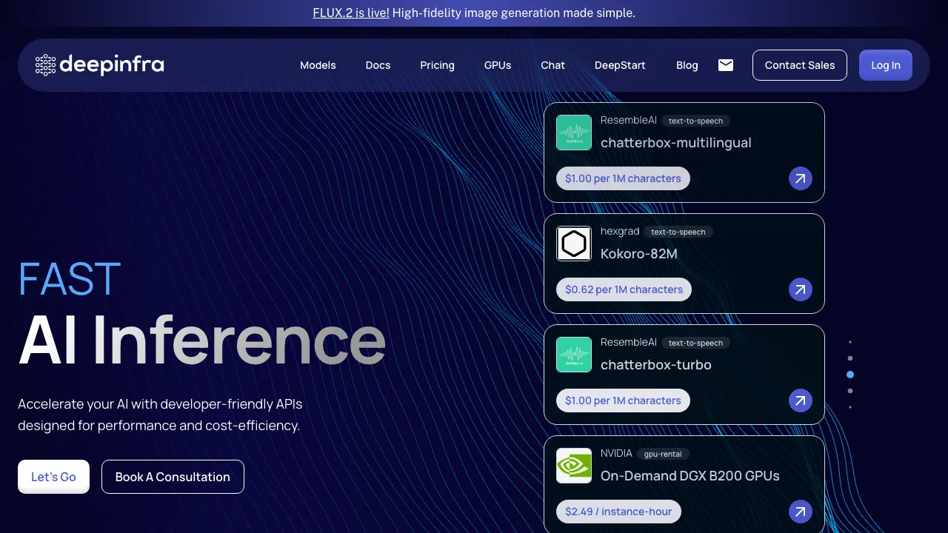Click the 'FLUX.2 is live!' announcement link
Image resolution: width=948 pixels, height=533 pixels.
coord(350,13)
